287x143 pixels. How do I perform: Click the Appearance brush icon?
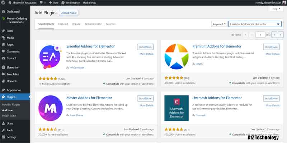(4, 90)
